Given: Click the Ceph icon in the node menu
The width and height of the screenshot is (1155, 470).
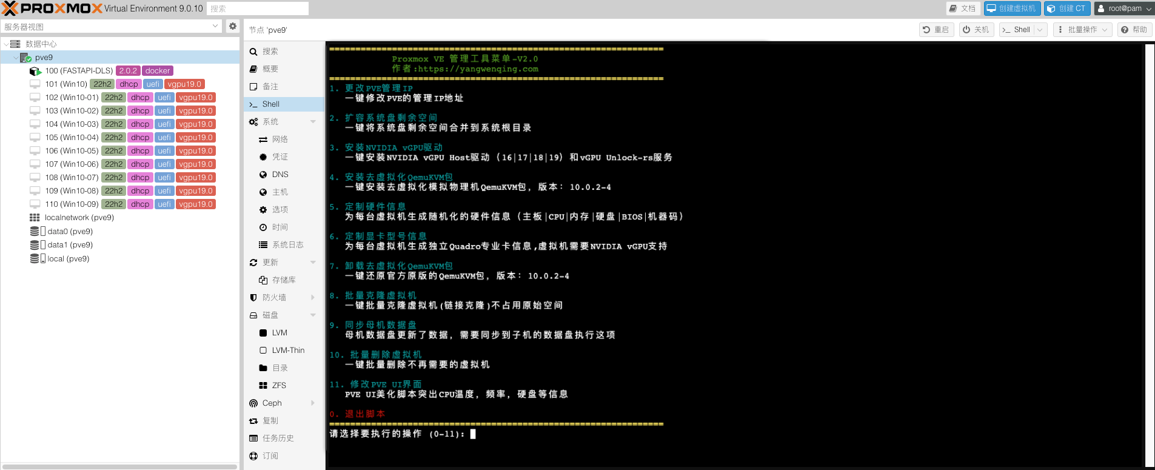Looking at the screenshot, I should click(x=253, y=403).
